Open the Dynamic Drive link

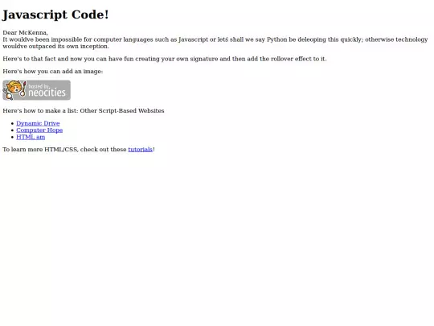click(x=38, y=123)
